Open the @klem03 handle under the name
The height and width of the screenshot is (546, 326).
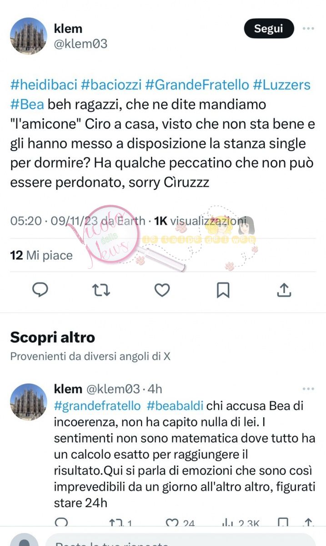click(x=80, y=44)
